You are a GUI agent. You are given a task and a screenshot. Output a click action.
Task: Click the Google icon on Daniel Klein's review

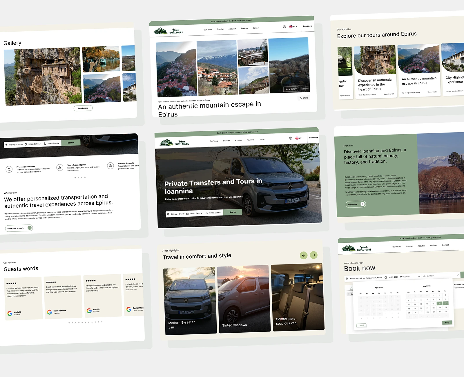click(129, 309)
